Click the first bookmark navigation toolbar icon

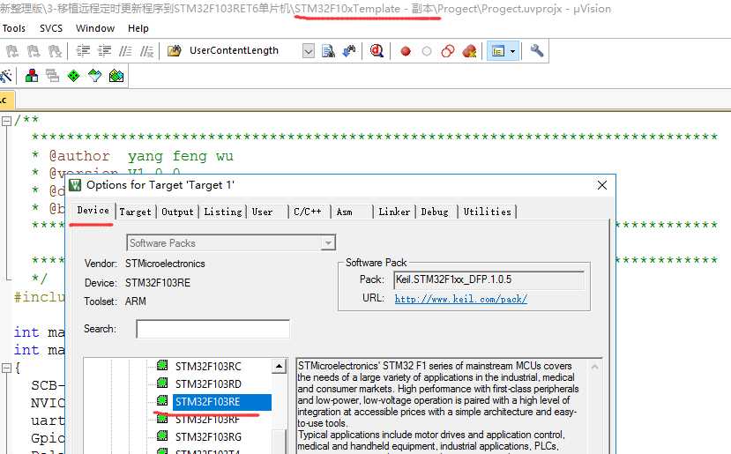12,51
